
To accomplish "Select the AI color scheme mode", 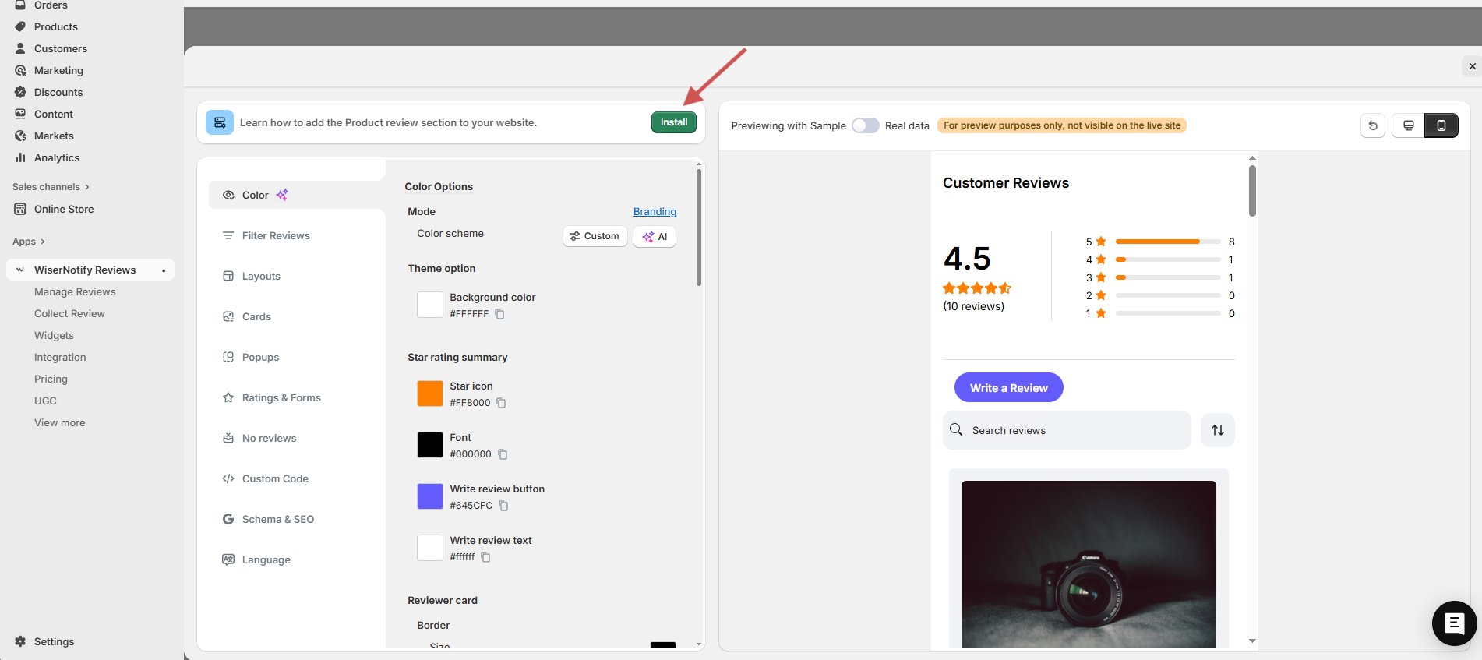I will 655,236.
